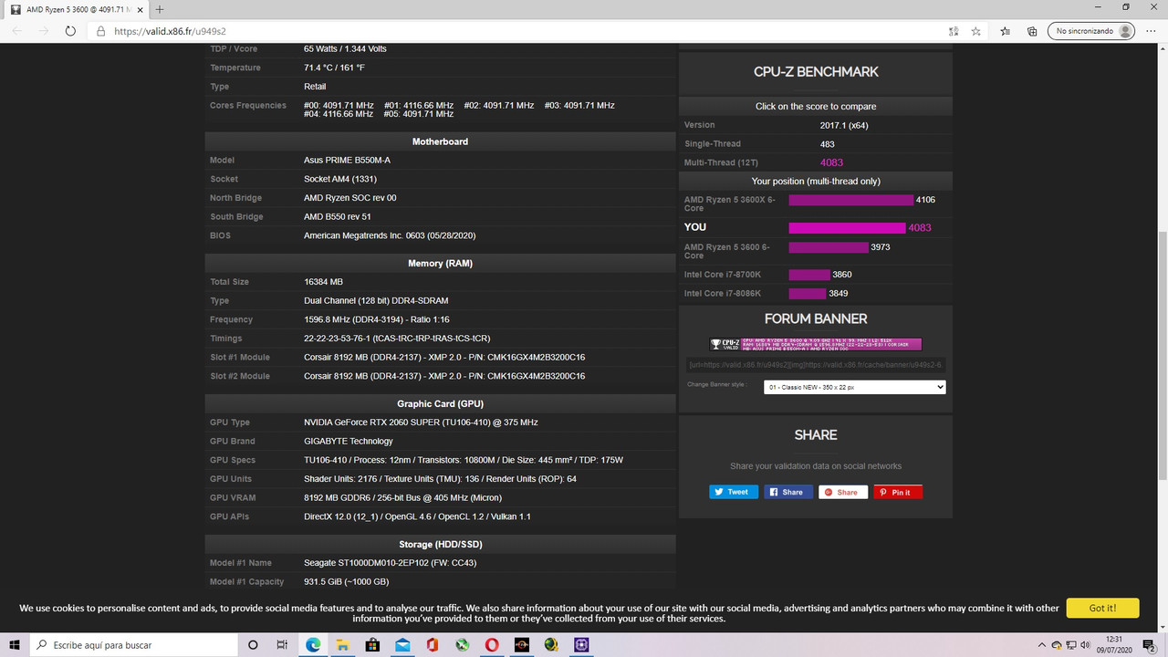Open File Explorer from the taskbar
Screen dimensions: 1168x657
(343, 644)
